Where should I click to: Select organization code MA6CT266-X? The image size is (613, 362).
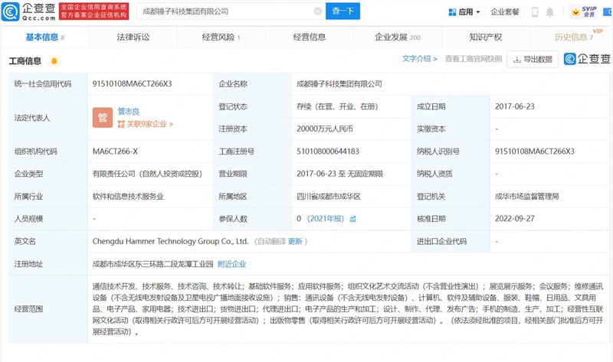click(x=115, y=151)
